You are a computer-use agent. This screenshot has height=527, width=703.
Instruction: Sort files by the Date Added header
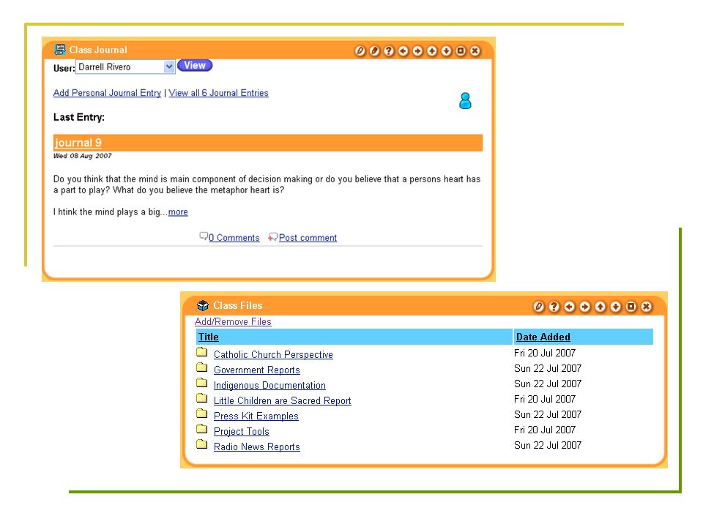543,337
